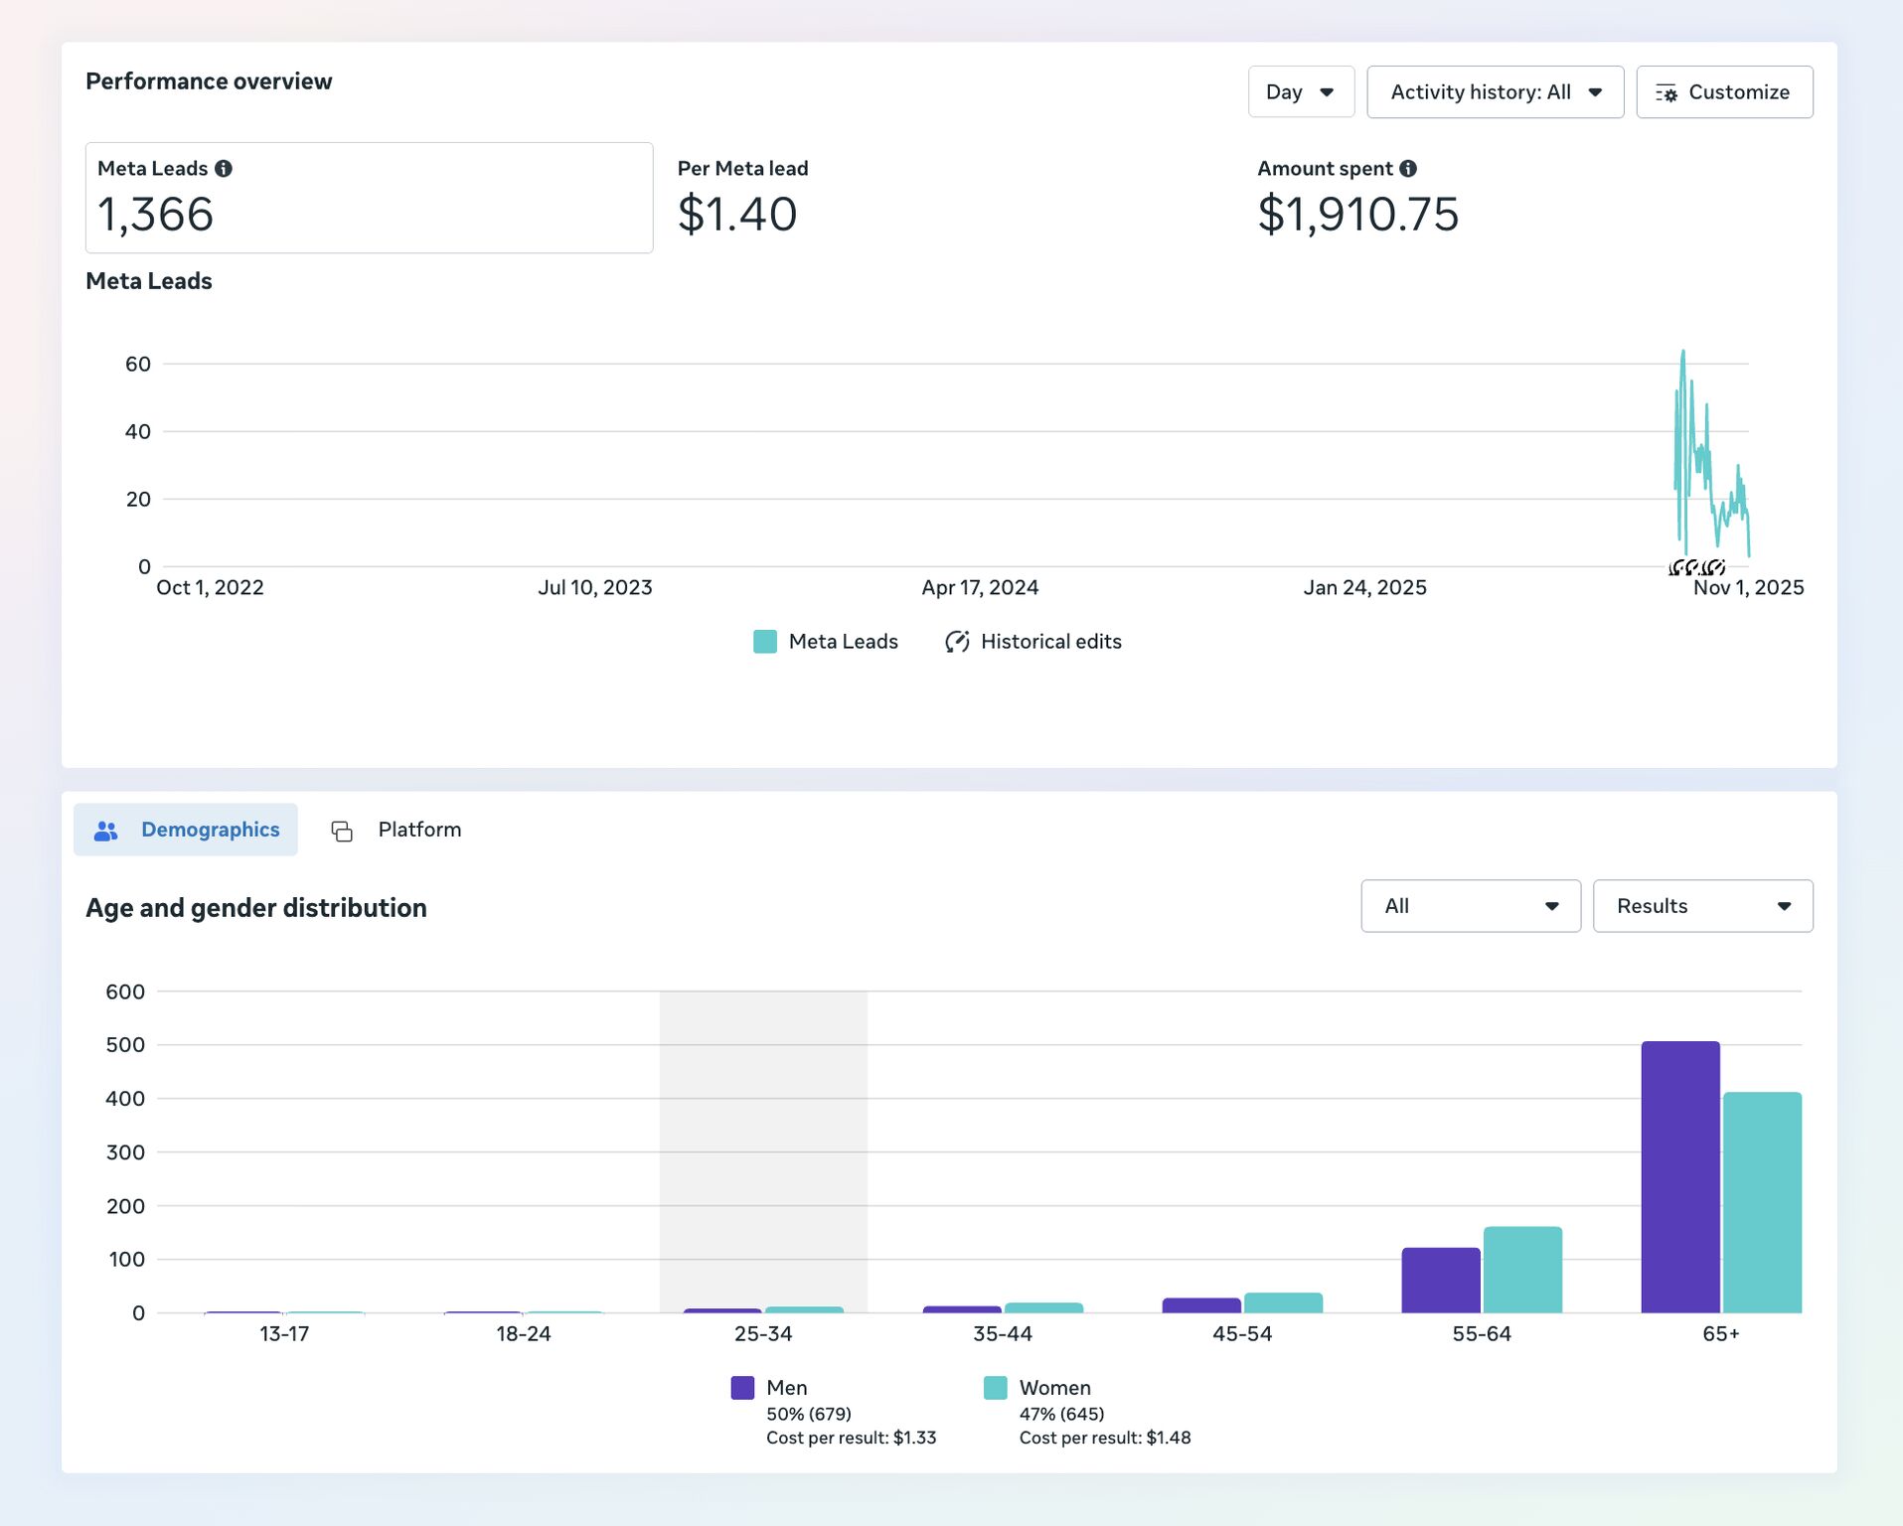Click the Customize settings icon

pyautogui.click(x=1666, y=93)
